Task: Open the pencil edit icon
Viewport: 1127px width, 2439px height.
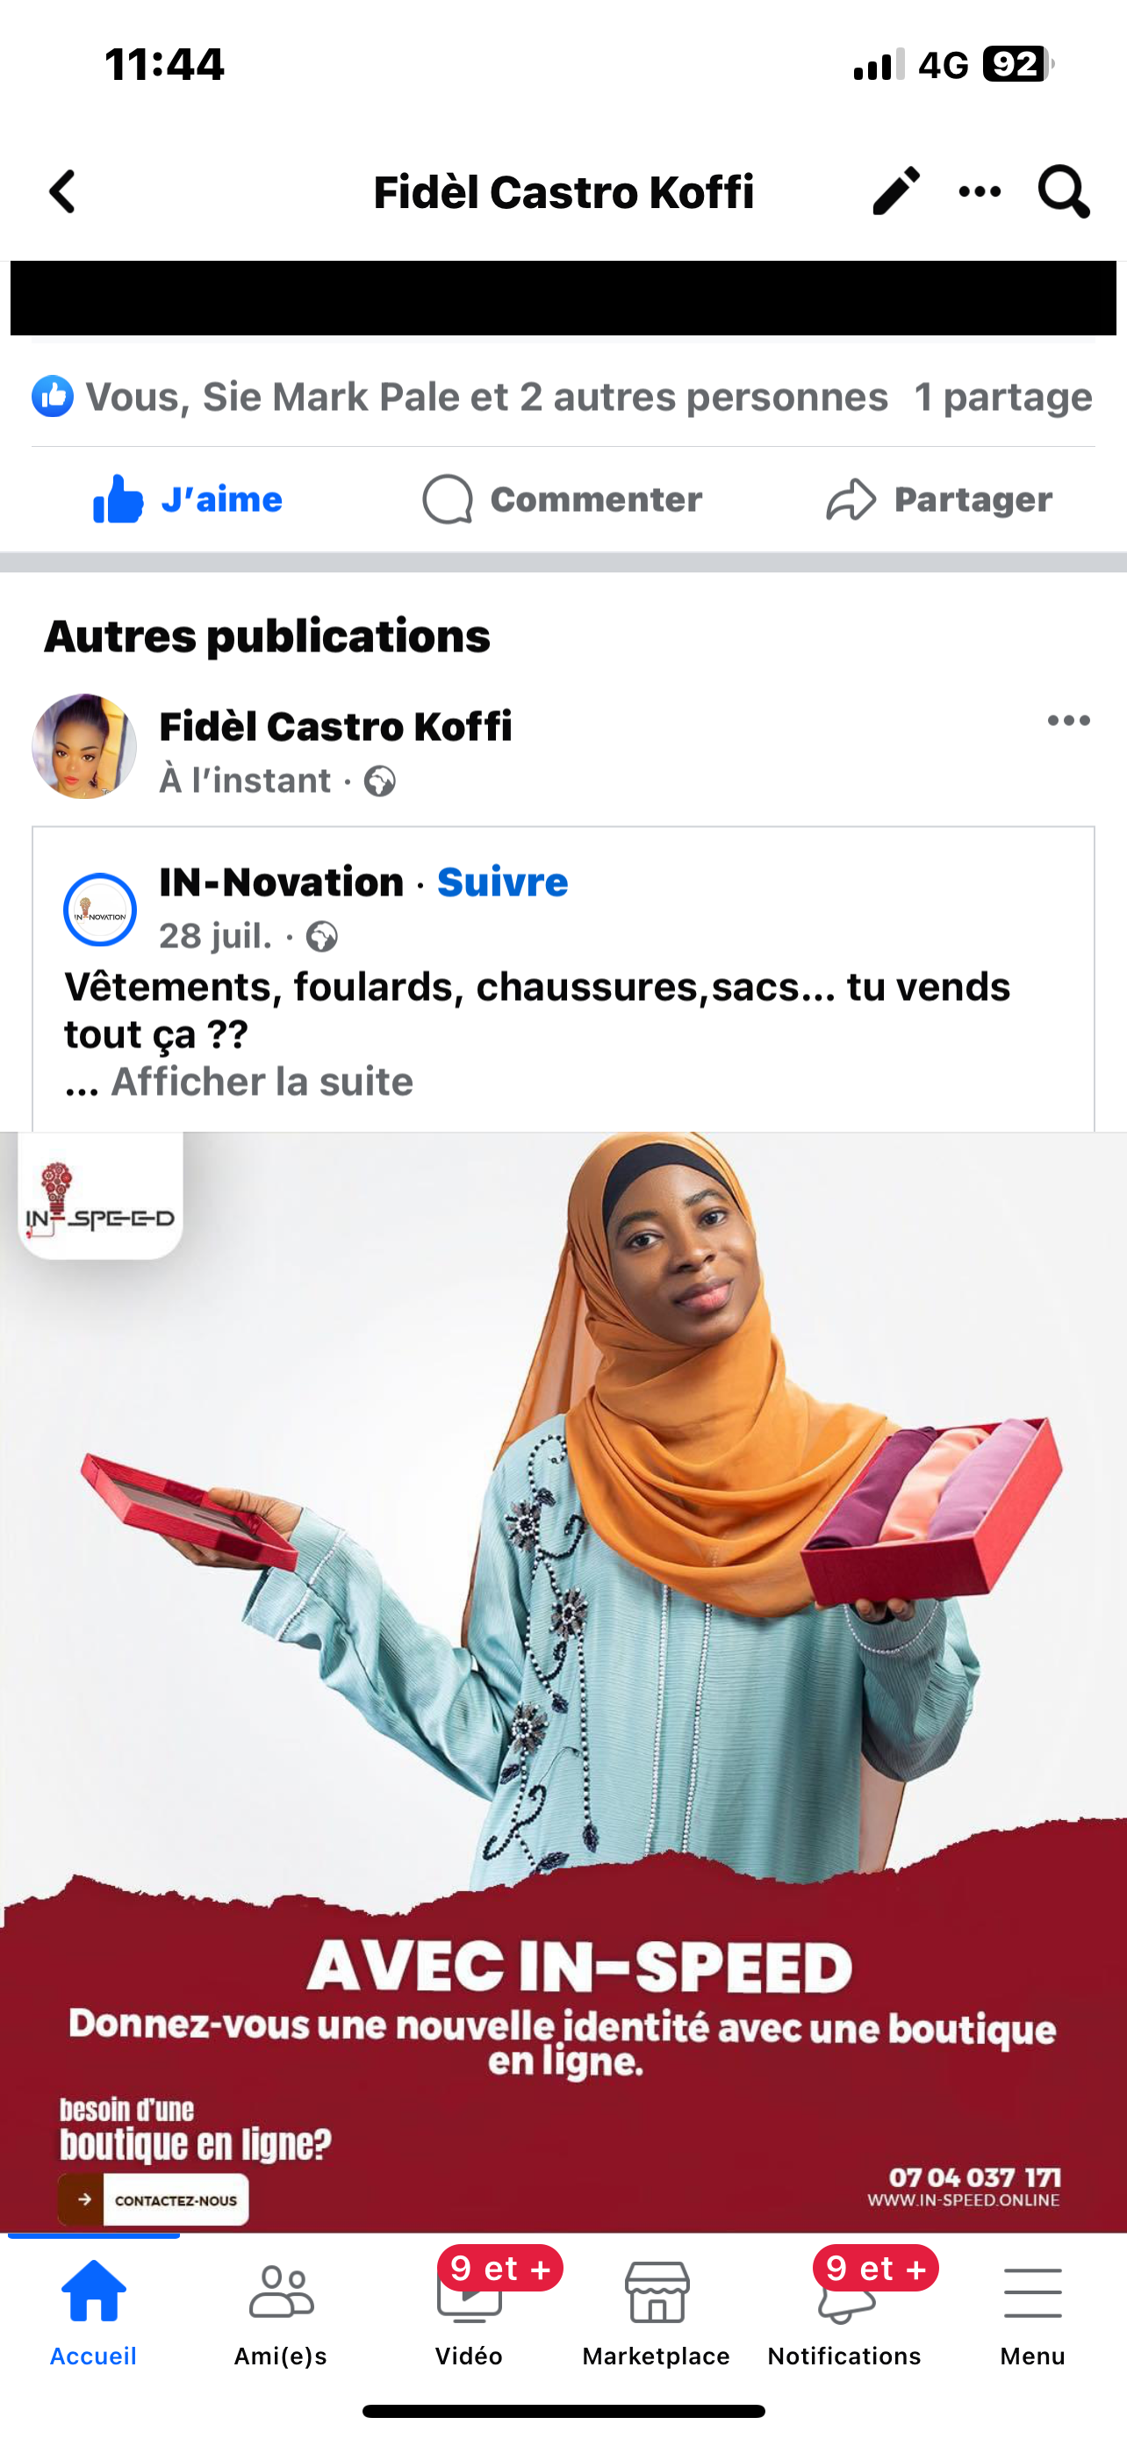Action: tap(895, 191)
